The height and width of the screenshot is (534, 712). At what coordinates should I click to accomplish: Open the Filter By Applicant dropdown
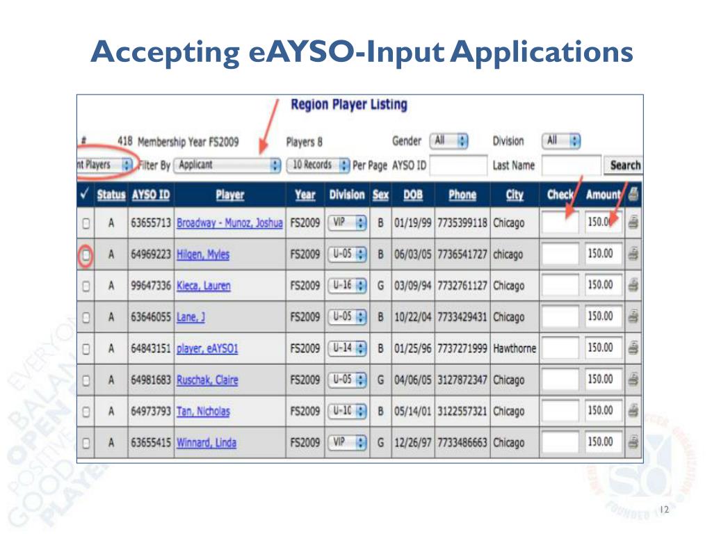pos(227,165)
